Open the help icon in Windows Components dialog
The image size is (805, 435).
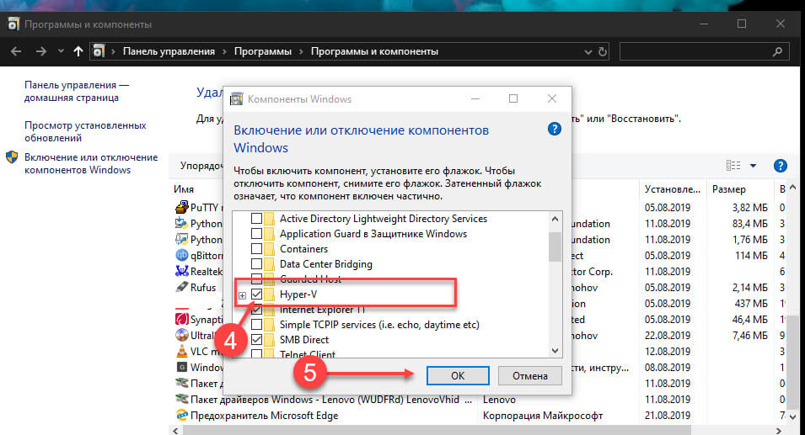pyautogui.click(x=555, y=129)
